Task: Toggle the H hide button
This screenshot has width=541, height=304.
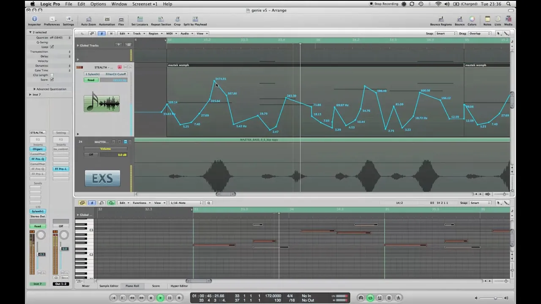Action: pos(111,33)
